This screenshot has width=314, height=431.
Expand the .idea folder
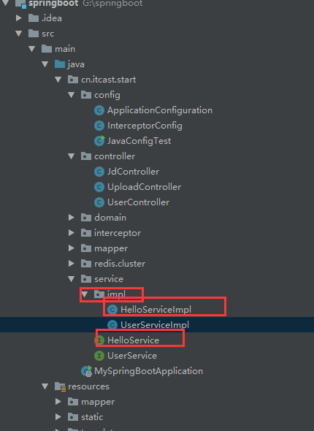click(x=19, y=18)
